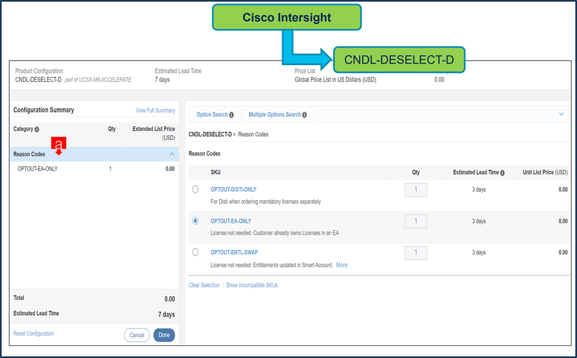Click OPTOUT-EA-ONLY row in Configuration Summary
The height and width of the screenshot is (358, 577).
point(94,169)
